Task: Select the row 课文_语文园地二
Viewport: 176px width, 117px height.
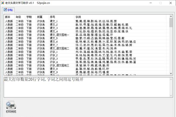Action: point(87,48)
